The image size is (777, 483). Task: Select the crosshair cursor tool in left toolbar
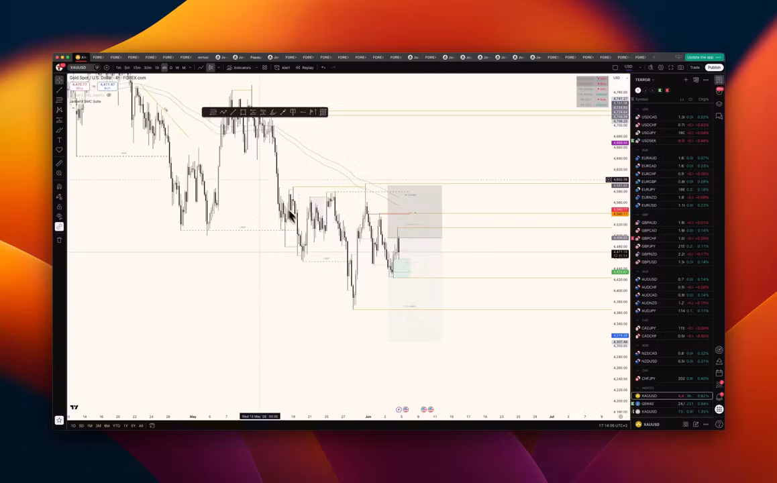click(x=60, y=80)
